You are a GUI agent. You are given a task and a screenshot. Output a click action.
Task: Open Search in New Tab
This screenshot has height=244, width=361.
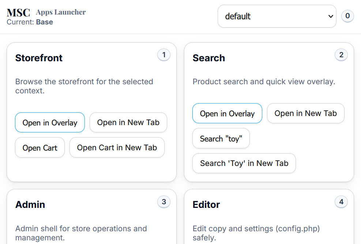click(305, 113)
